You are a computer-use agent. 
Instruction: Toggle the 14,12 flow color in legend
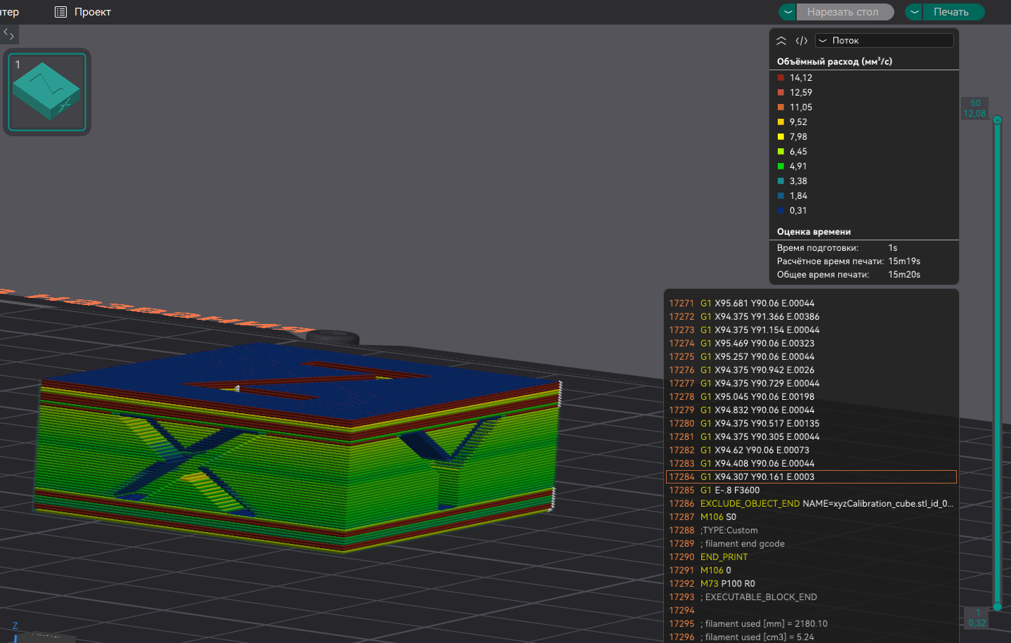[x=781, y=78]
